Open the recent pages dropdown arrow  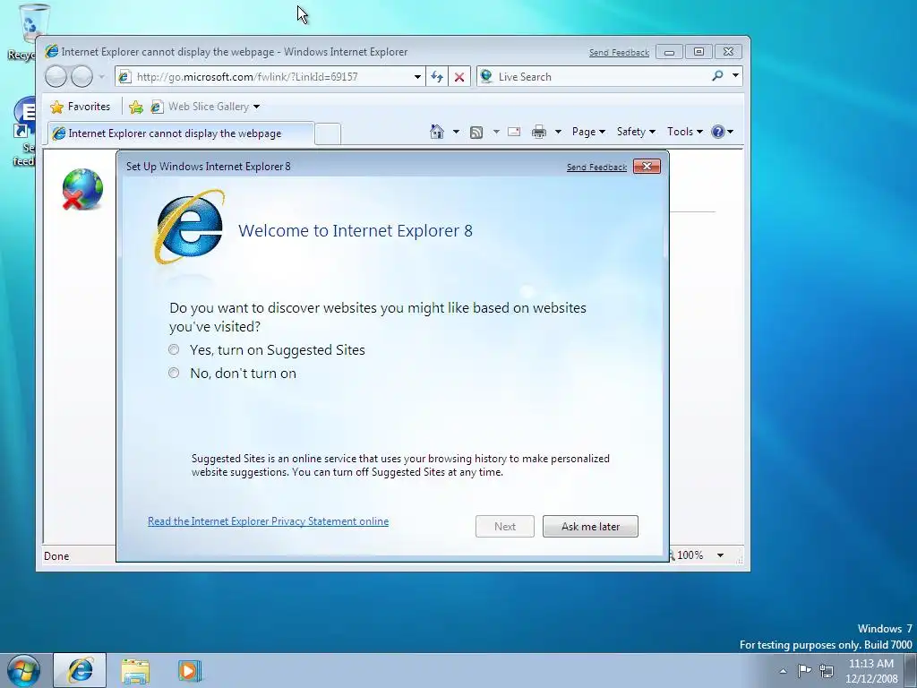click(x=102, y=77)
